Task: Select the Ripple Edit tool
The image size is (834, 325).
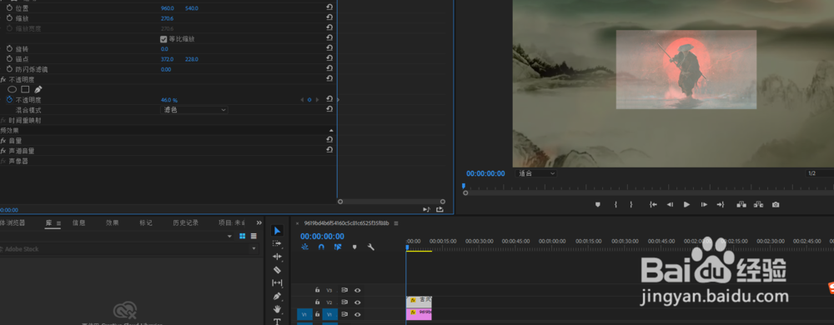Action: [x=277, y=257]
